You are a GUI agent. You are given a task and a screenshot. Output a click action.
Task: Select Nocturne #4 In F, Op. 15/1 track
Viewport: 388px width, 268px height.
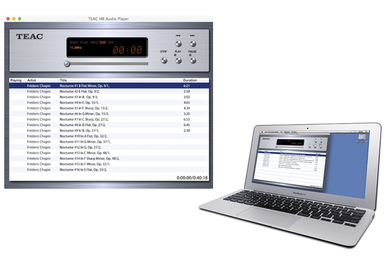[109, 102]
